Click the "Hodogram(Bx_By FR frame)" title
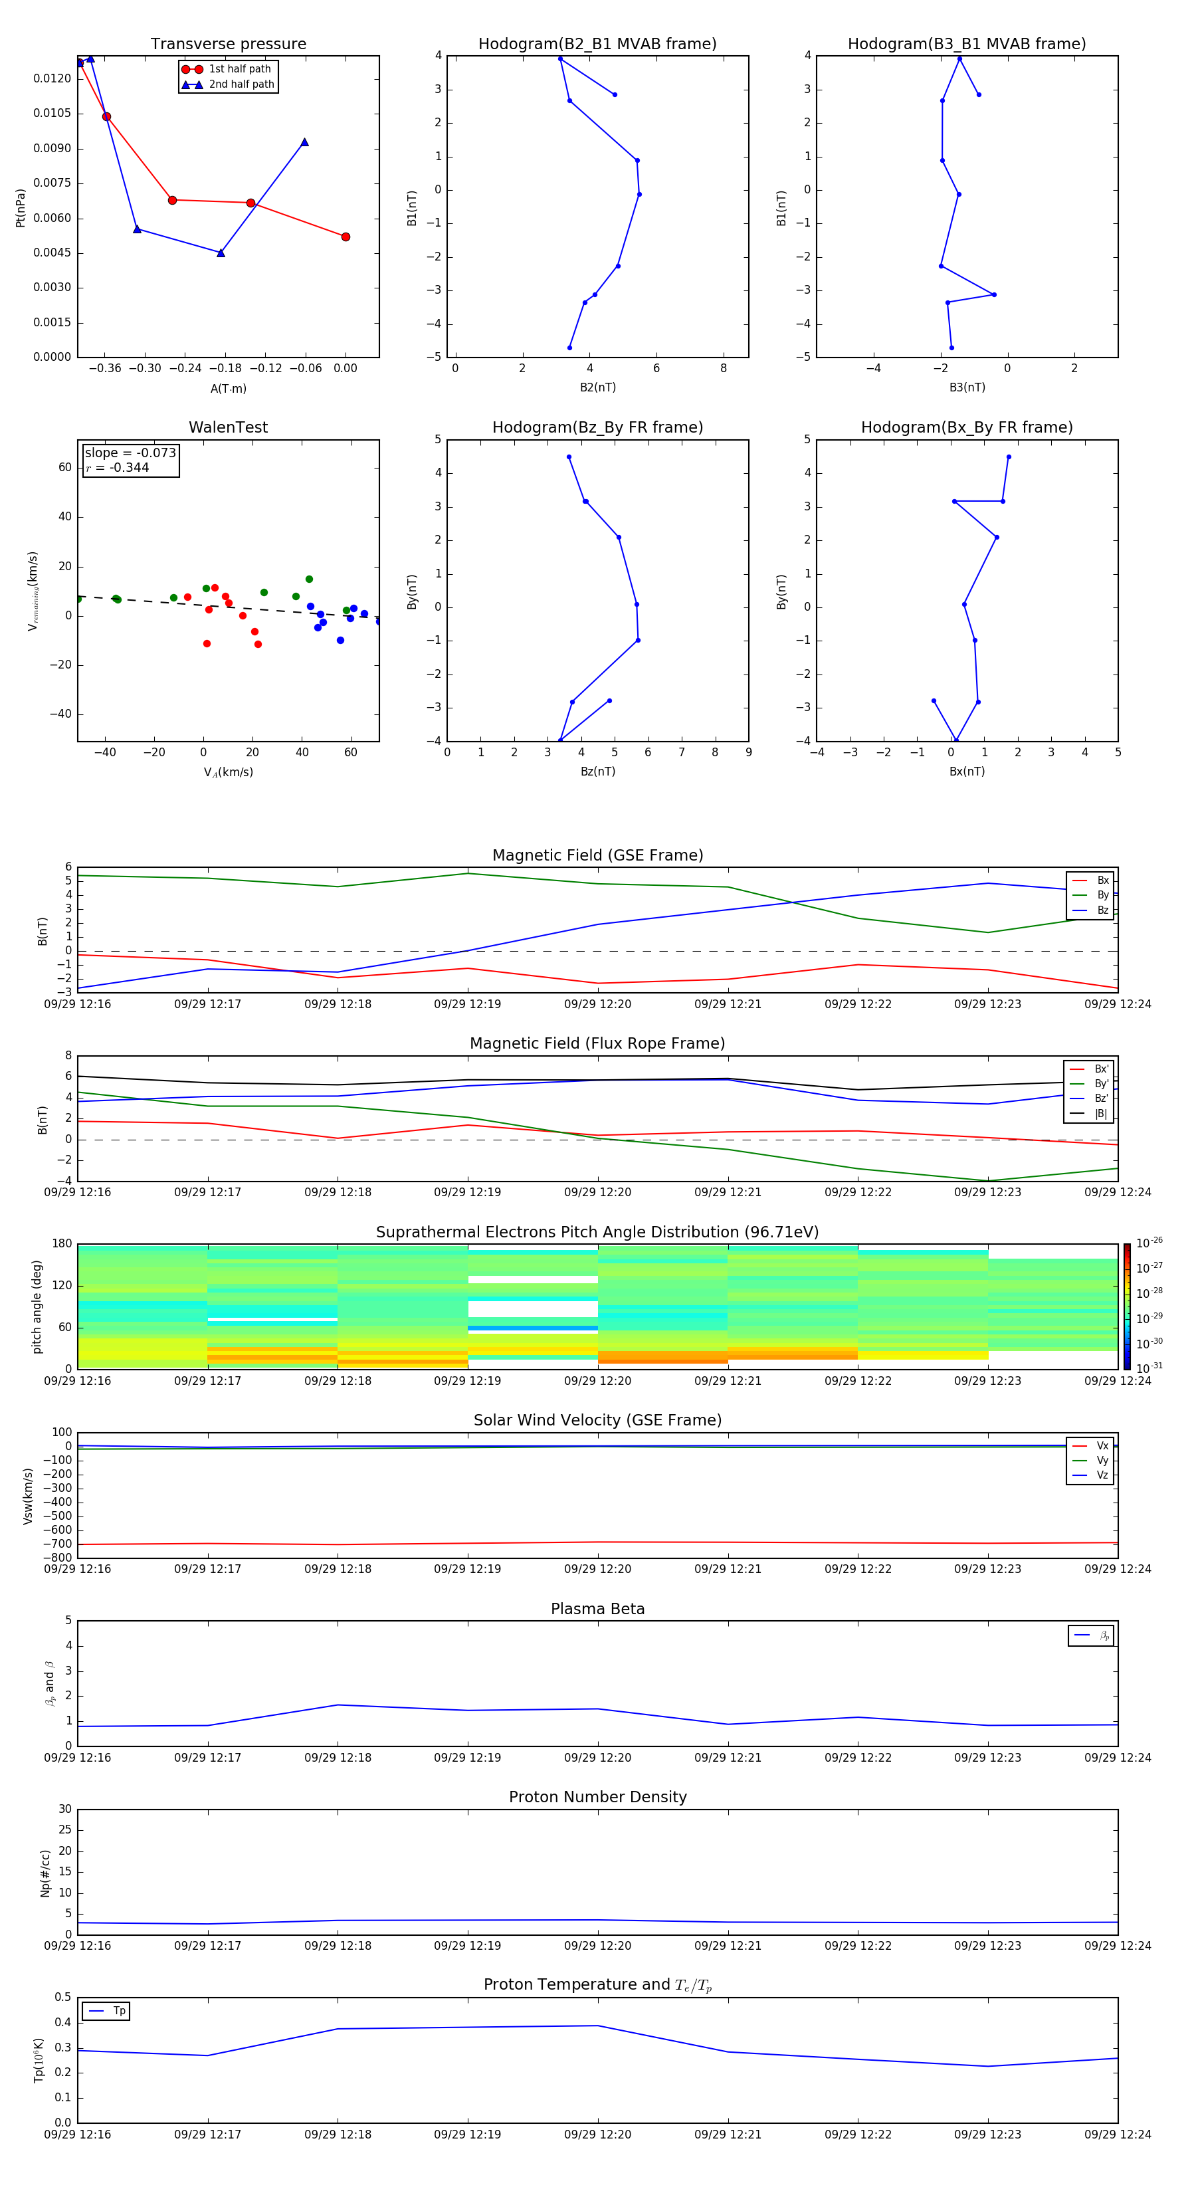 pyautogui.click(x=967, y=427)
